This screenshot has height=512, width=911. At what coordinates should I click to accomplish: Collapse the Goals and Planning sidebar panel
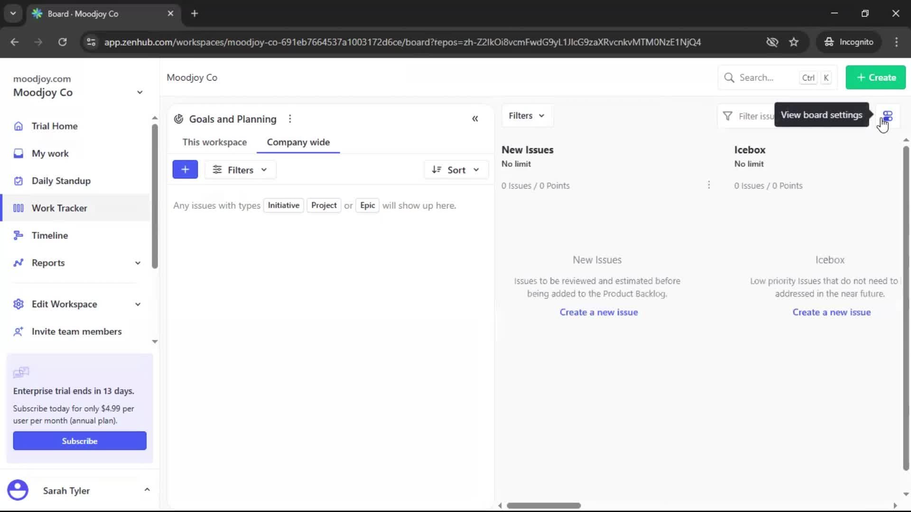tap(475, 119)
